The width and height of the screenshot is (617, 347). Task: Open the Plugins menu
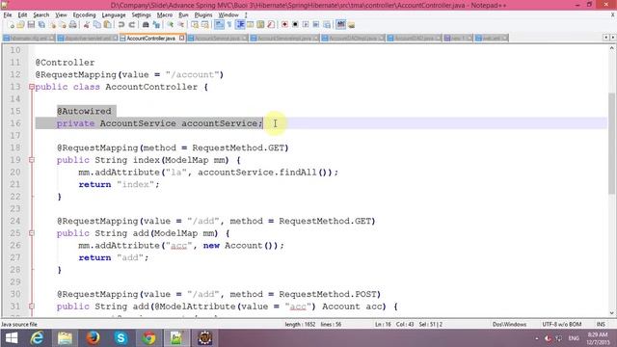[203, 15]
